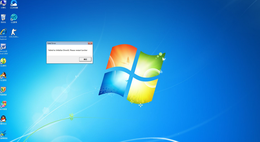Select the QQ Video film reel icon

tap(14, 17)
